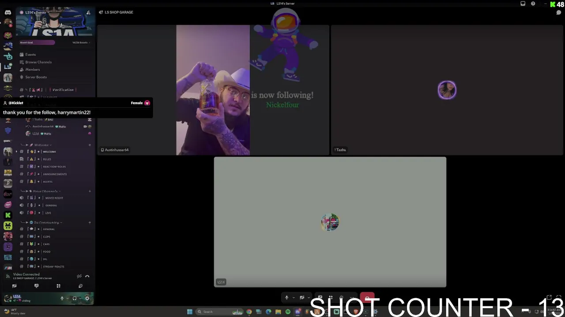The image size is (565, 317).
Task: Focus the Tasba participant tile
Action: (447, 90)
